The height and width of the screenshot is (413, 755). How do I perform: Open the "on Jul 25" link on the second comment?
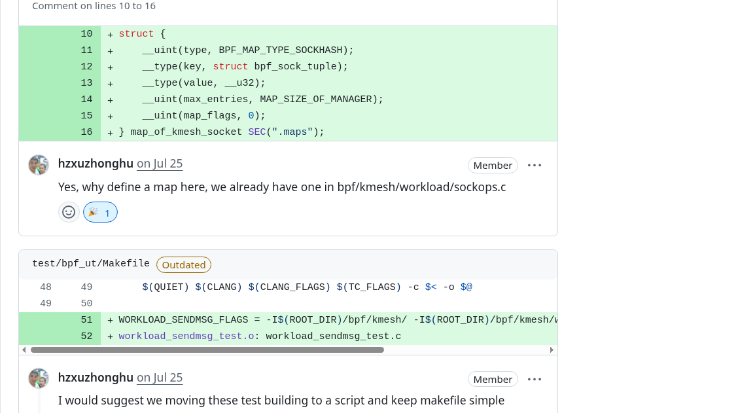coord(160,377)
